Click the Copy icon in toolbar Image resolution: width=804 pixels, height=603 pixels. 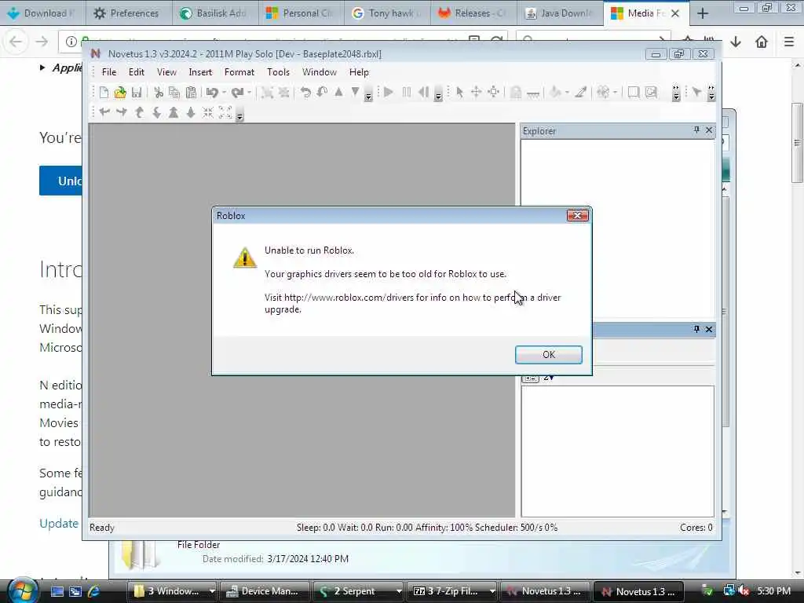(174, 93)
